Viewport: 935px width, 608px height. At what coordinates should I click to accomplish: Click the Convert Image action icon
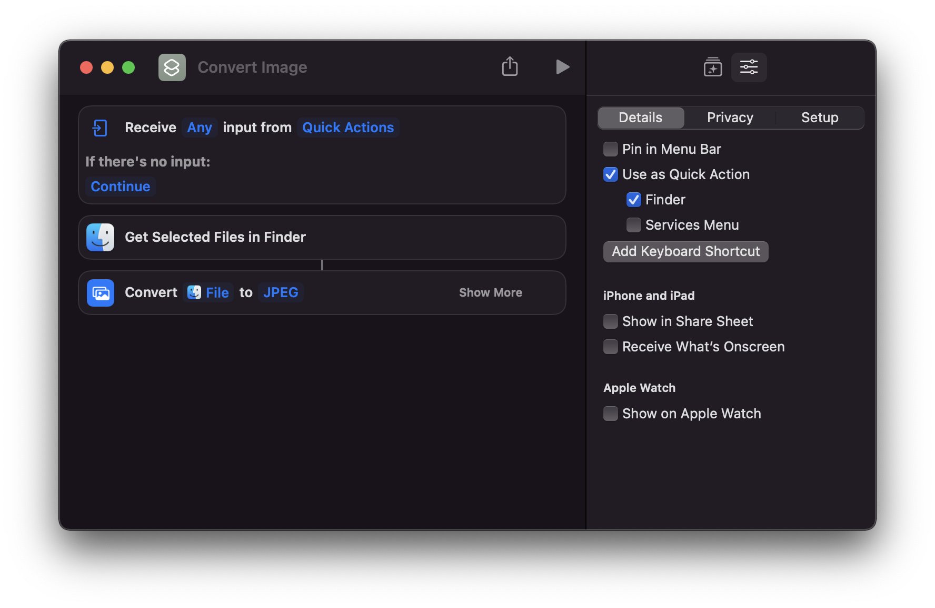click(x=101, y=293)
